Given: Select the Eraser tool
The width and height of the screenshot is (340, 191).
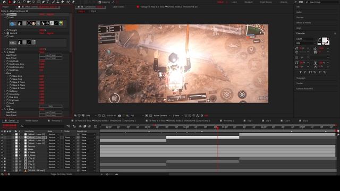Looking at the screenshot, I should coord(63,2).
